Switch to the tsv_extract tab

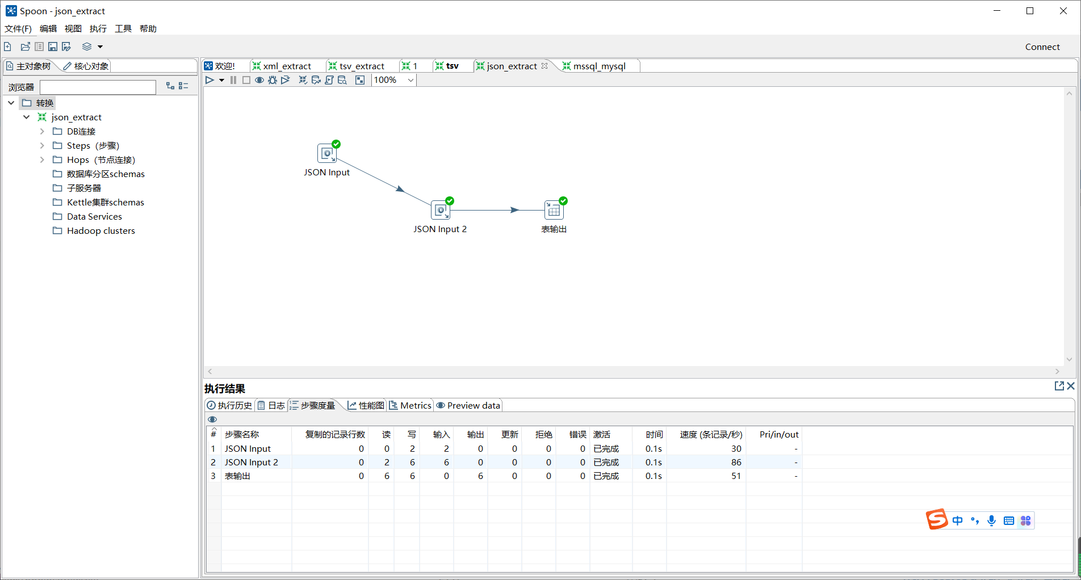point(357,66)
